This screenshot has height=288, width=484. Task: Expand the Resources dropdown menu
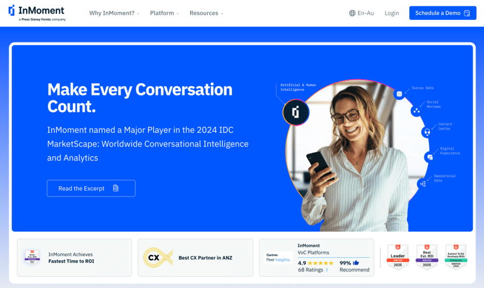[x=206, y=13]
